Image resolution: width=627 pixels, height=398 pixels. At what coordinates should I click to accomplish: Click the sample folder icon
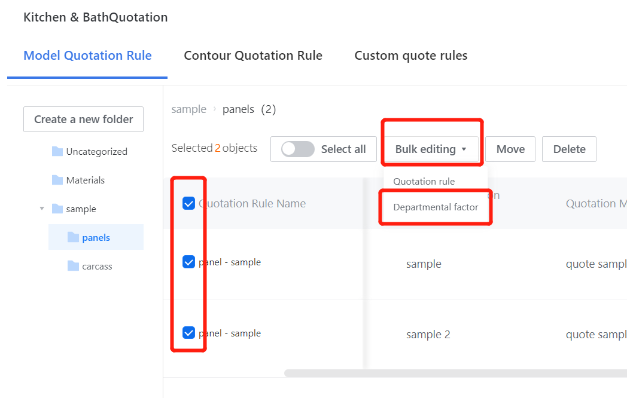pos(57,209)
